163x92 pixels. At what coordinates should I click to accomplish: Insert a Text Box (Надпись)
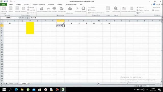[124, 9]
